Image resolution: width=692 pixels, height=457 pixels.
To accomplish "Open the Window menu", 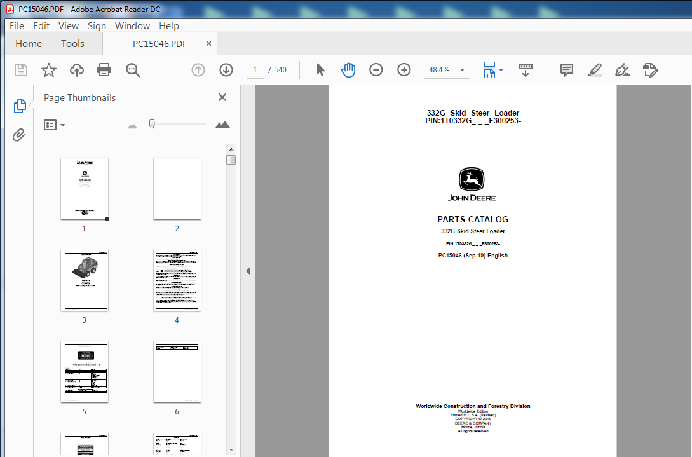I will pos(132,26).
